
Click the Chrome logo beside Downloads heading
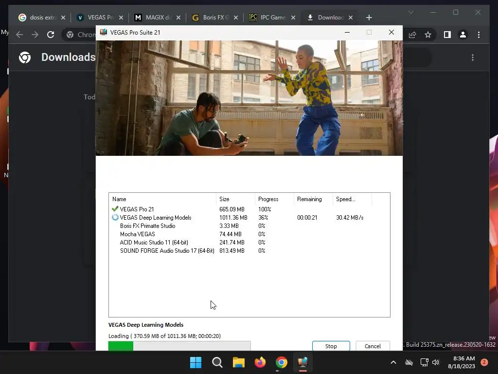pos(25,57)
